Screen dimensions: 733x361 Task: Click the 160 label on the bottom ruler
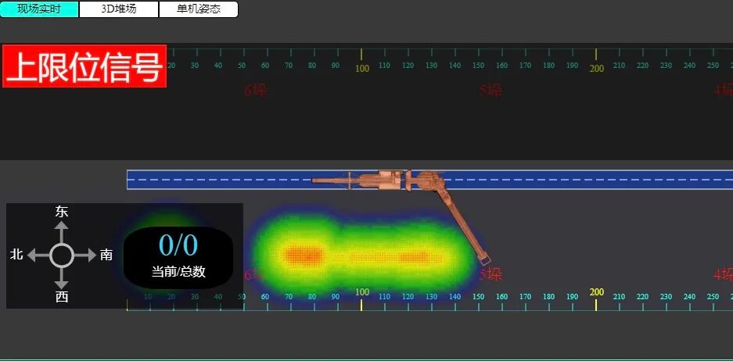point(501,297)
